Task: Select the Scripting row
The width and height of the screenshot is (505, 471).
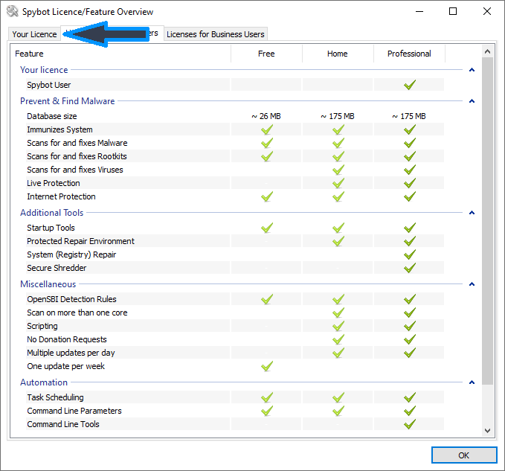Action: [235, 326]
